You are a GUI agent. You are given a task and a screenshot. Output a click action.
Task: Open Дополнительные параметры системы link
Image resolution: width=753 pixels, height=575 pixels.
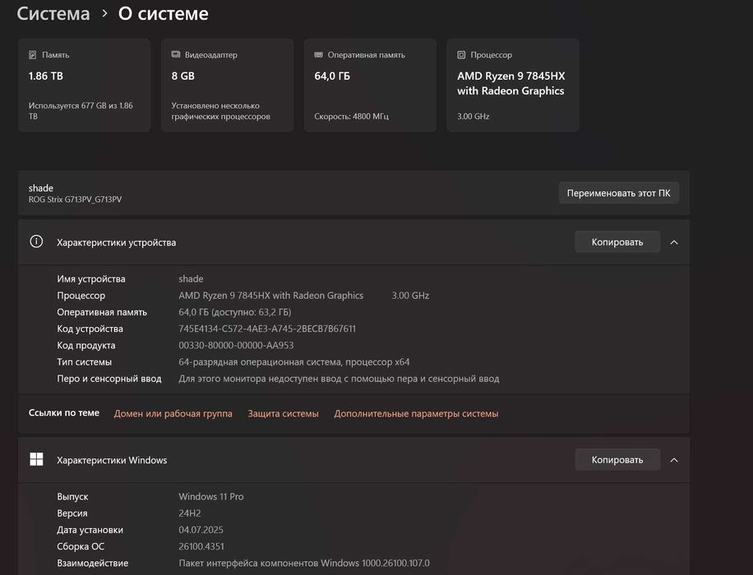(416, 414)
